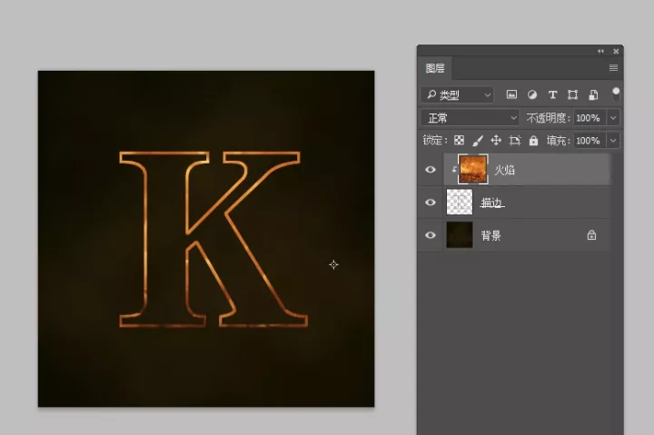Filter for shape layers icon
The width and height of the screenshot is (654, 435).
[x=572, y=94]
